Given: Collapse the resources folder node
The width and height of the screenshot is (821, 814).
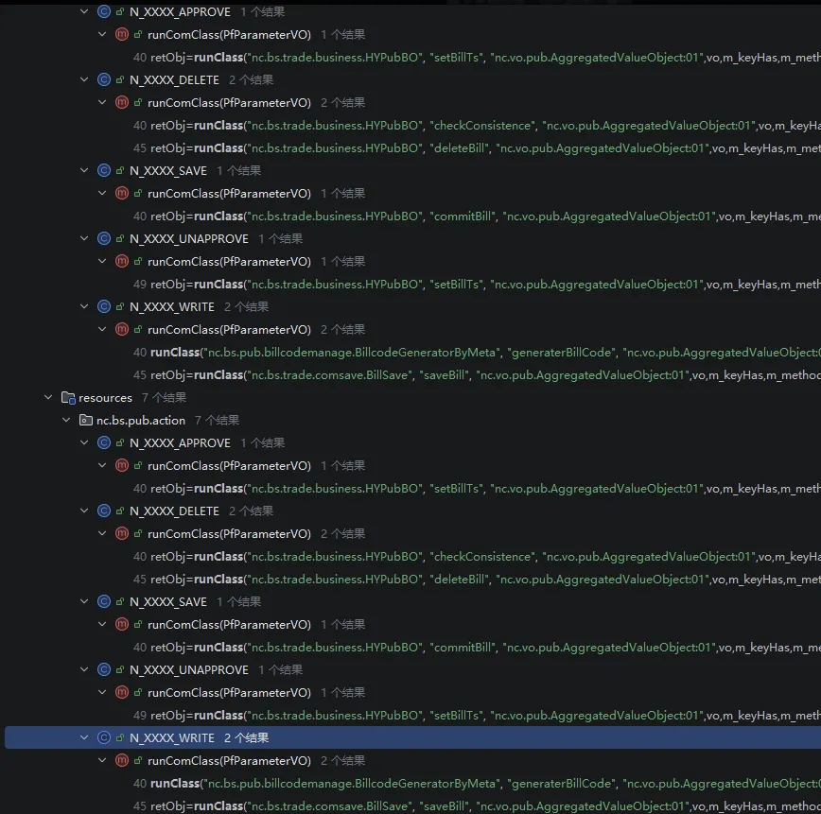Looking at the screenshot, I should (x=48, y=398).
